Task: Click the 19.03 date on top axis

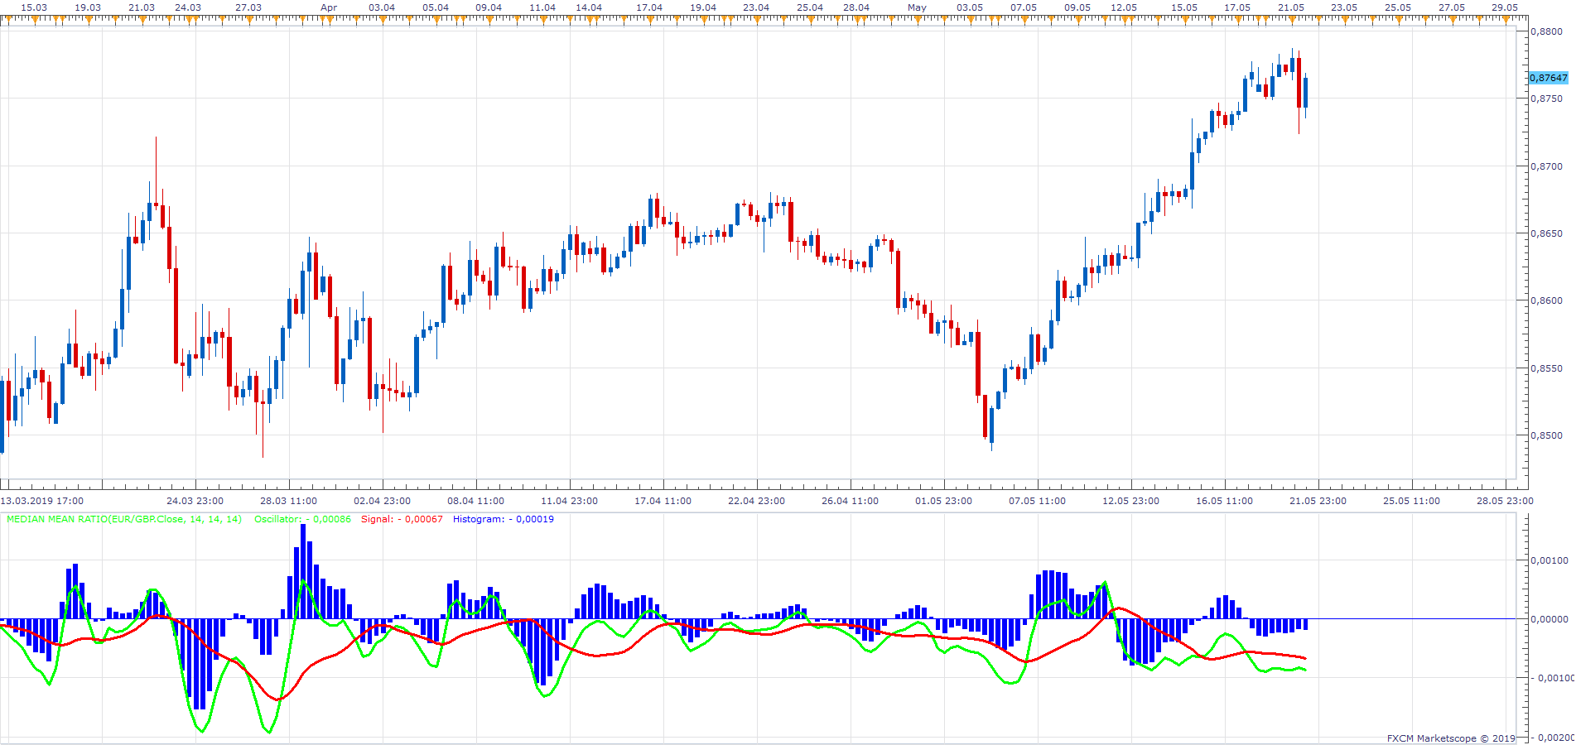Action: click(88, 7)
